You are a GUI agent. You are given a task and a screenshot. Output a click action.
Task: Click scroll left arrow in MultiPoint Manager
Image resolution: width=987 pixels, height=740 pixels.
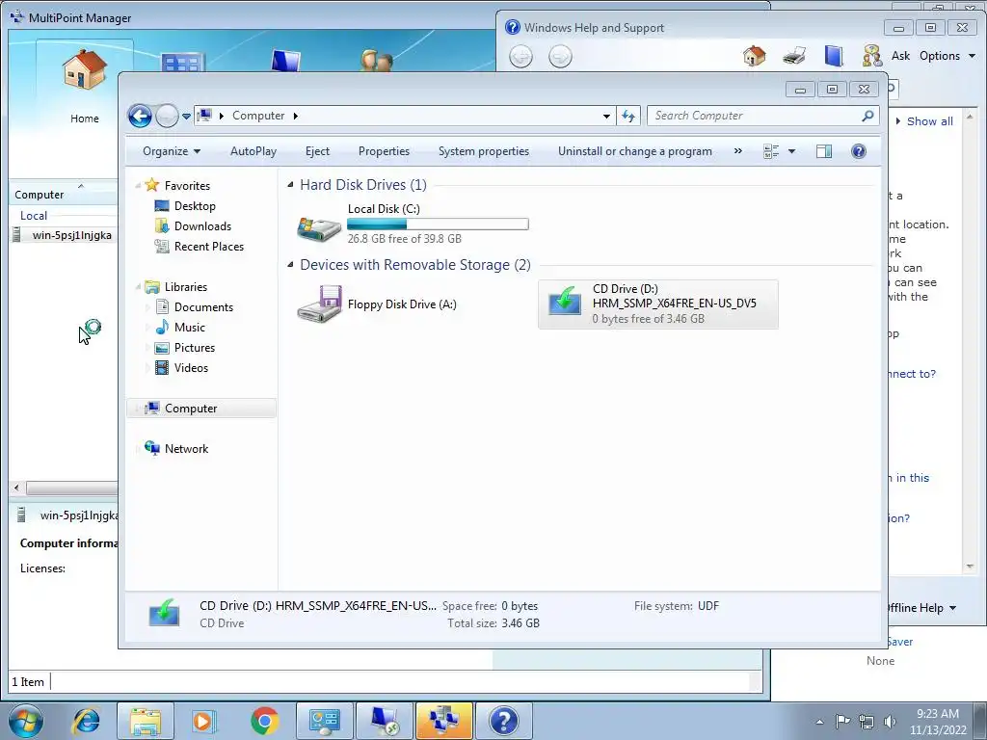tap(16, 488)
